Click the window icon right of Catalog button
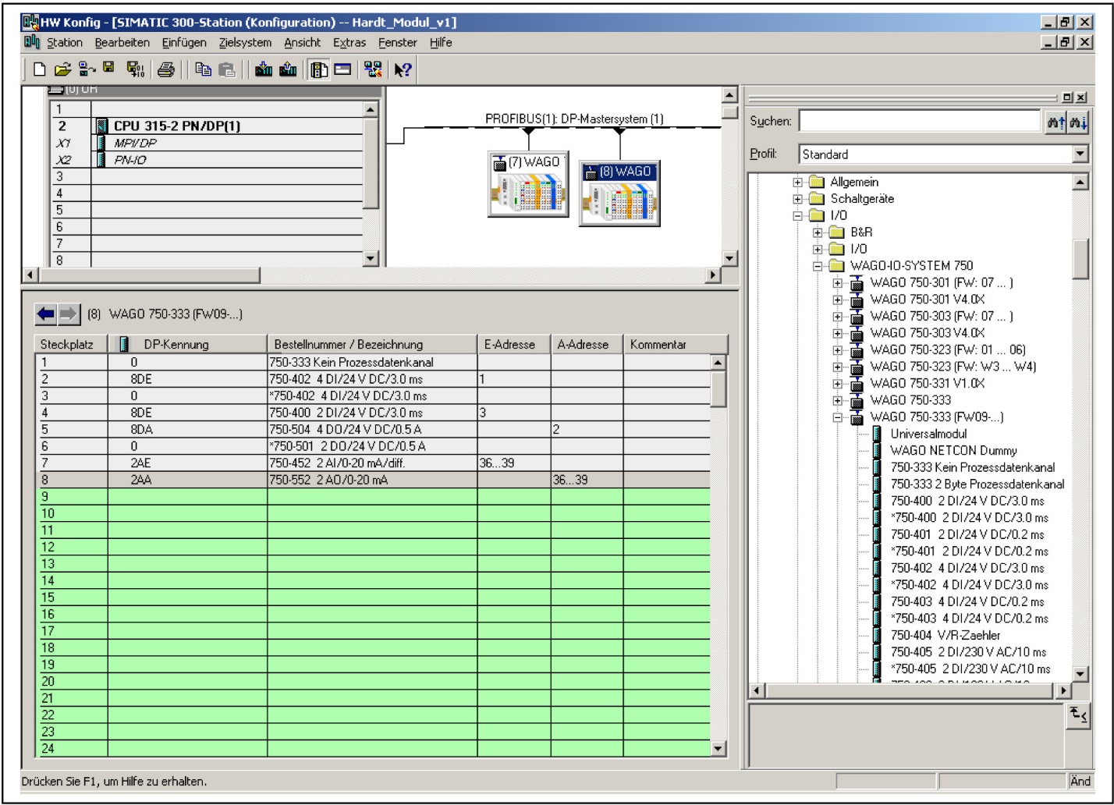Image resolution: width=1114 pixels, height=805 pixels. click(342, 70)
